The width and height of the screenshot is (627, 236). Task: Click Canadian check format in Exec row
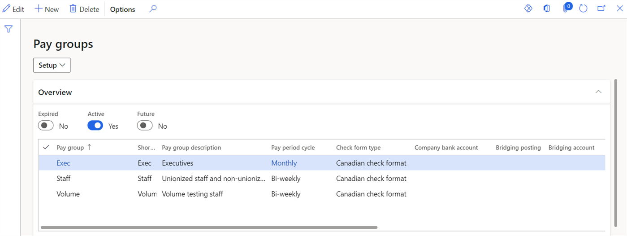coord(371,163)
